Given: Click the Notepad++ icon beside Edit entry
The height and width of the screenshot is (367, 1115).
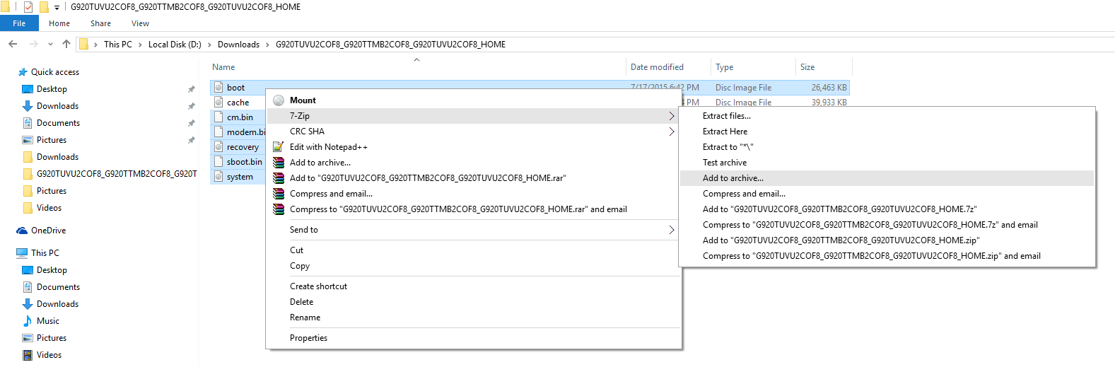Looking at the screenshot, I should click(279, 147).
